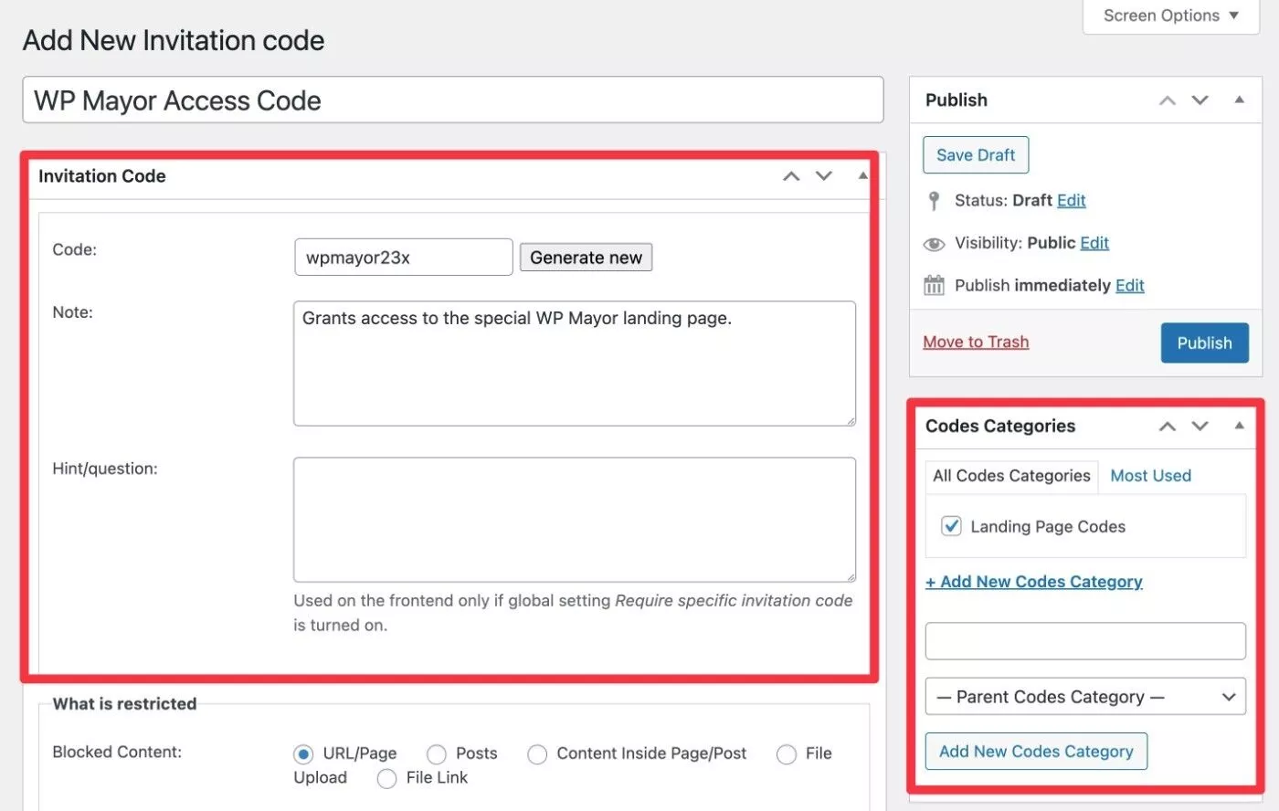This screenshot has height=811, width=1279.
Task: Publish the invitation code
Action: click(x=1204, y=342)
